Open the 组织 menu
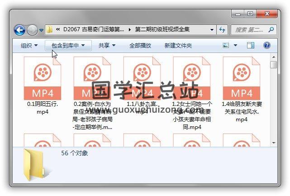This screenshot has height=196, width=290. coord(29,46)
